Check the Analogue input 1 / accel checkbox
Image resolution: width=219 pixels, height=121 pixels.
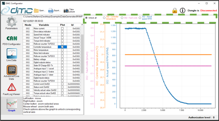[x=62, y=68]
